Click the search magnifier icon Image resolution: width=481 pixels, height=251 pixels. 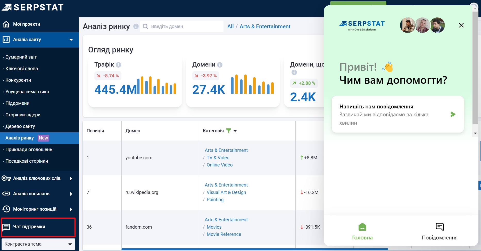point(145,26)
